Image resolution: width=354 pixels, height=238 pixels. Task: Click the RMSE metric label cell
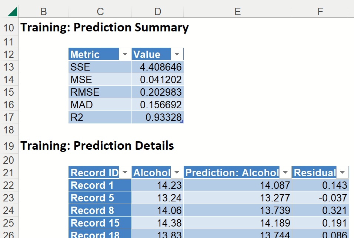tap(100, 92)
